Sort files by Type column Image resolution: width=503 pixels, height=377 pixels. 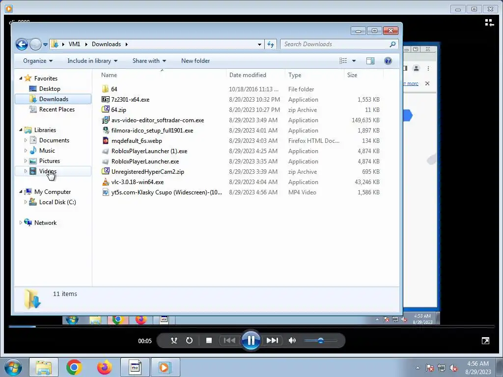295,75
